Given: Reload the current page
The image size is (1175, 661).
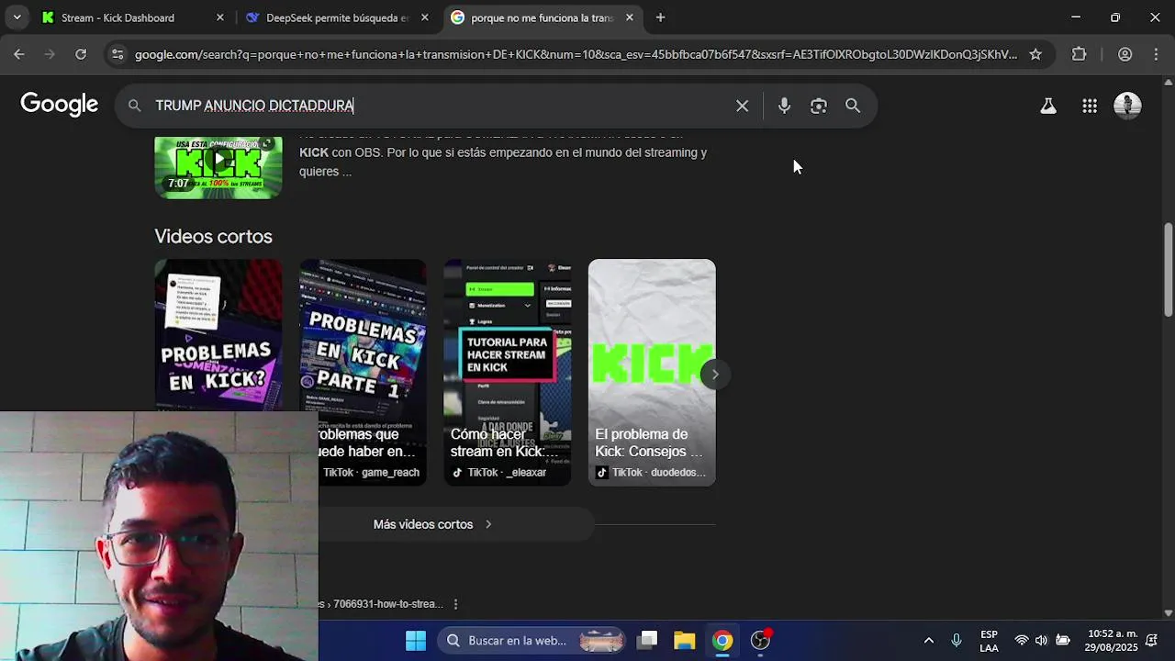Looking at the screenshot, I should point(81,54).
